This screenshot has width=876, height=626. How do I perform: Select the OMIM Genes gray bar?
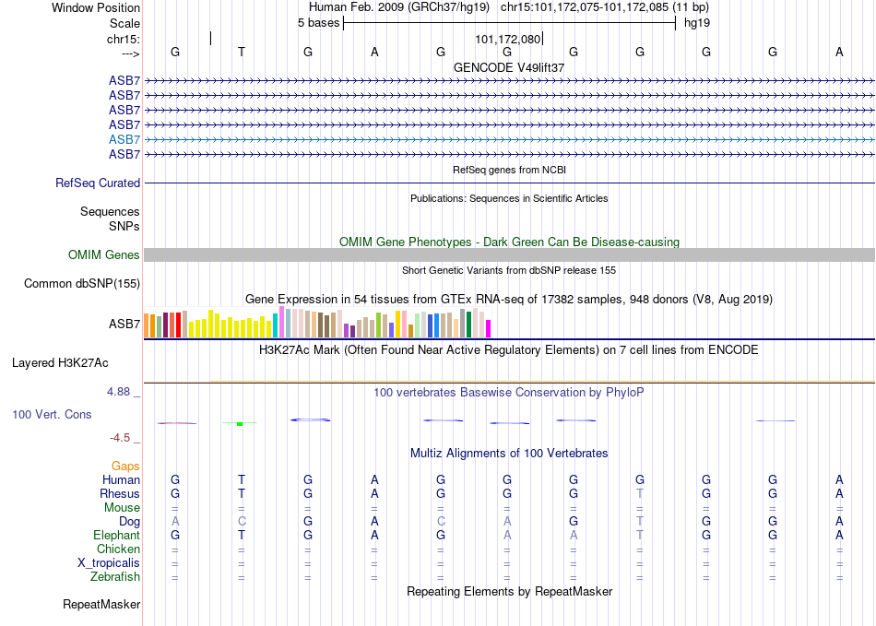509,255
